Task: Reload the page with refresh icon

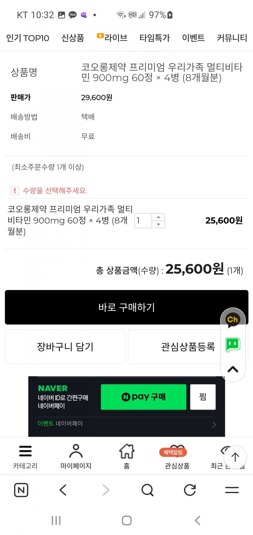Action: pyautogui.click(x=190, y=490)
